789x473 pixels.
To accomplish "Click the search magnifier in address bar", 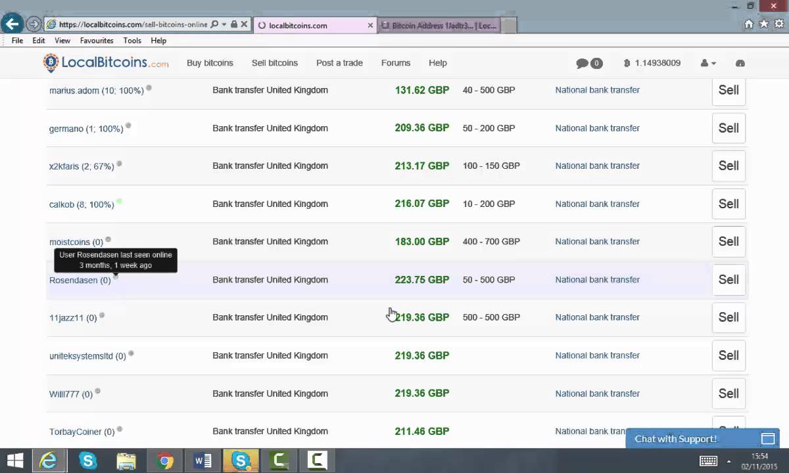I will [214, 24].
